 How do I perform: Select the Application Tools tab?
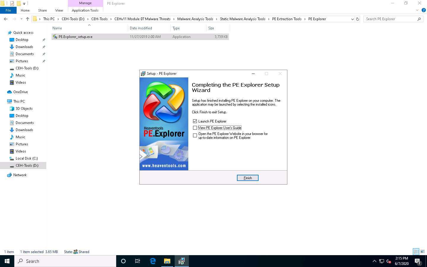pos(85,10)
